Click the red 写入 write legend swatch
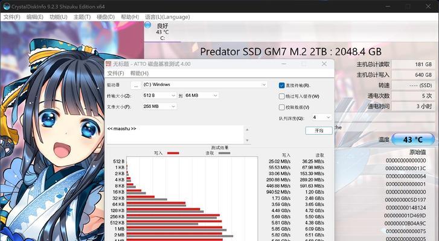The width and height of the screenshot is (439, 241). pyautogui.click(x=173, y=153)
